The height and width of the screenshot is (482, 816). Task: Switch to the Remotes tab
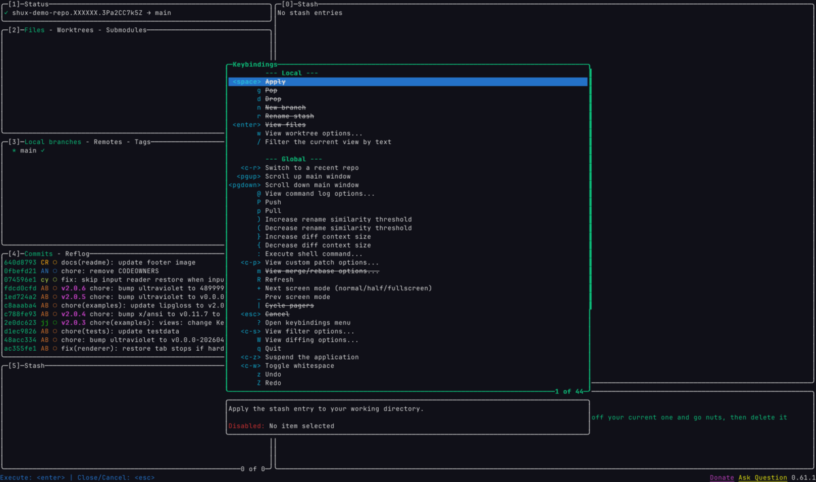(108, 142)
